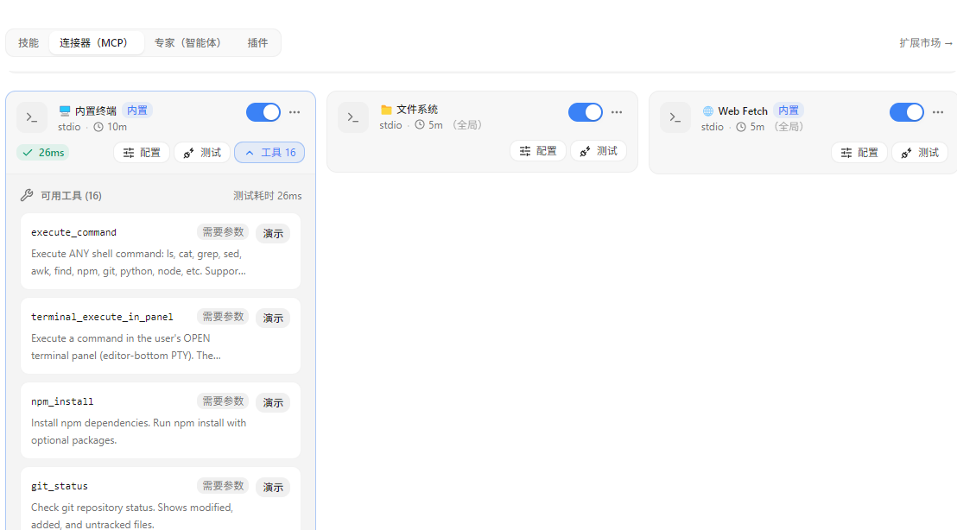This screenshot has height=530, width=957.
Task: Click the 内置终端 monitor icon
Action: (65, 110)
